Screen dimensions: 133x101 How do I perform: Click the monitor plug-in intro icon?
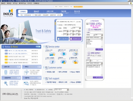click(63, 54)
